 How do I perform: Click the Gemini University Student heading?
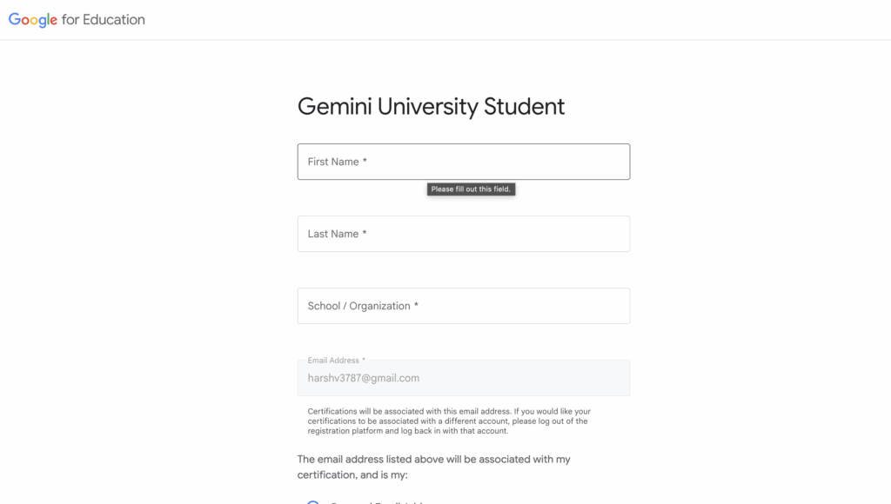(x=431, y=106)
